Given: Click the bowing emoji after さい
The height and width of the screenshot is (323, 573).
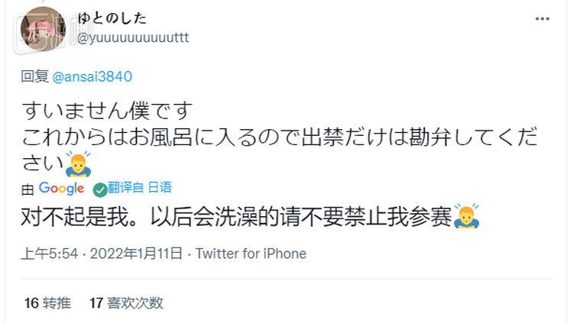Looking at the screenshot, I should (x=78, y=163).
